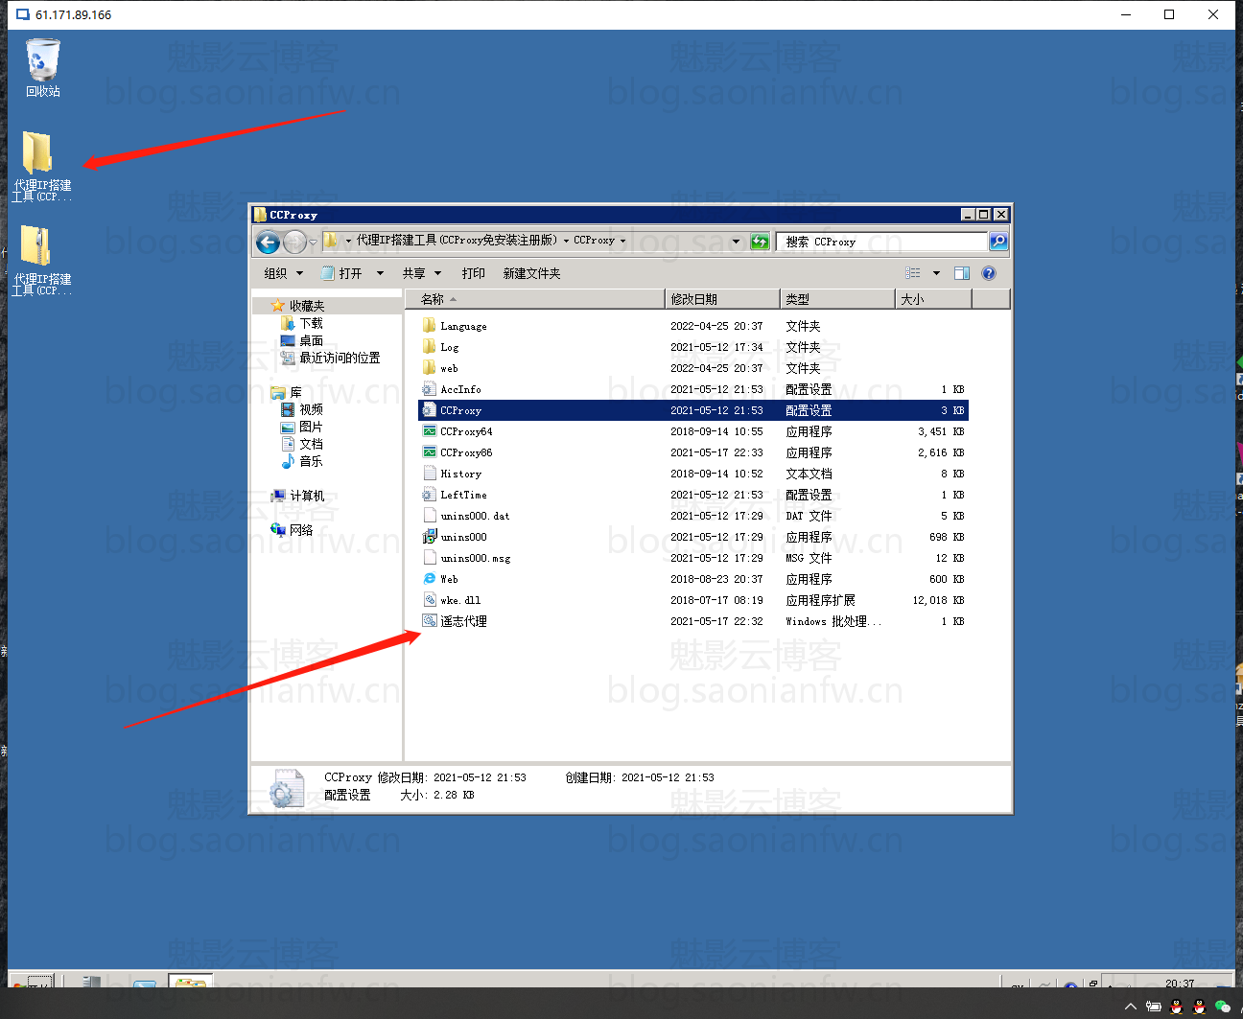The image size is (1243, 1019).
Task: Open the Recycle Bin on the desktop
Action: (x=42, y=67)
